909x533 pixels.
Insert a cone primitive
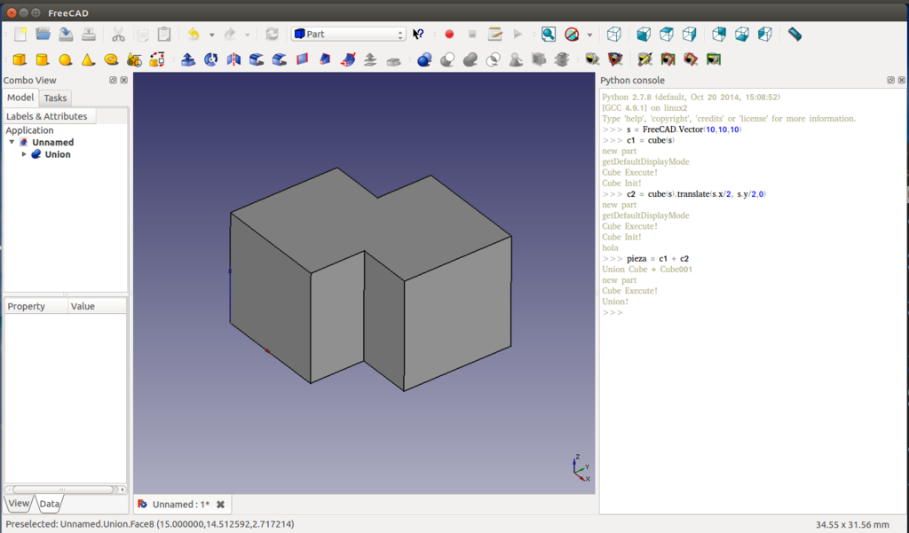click(88, 60)
